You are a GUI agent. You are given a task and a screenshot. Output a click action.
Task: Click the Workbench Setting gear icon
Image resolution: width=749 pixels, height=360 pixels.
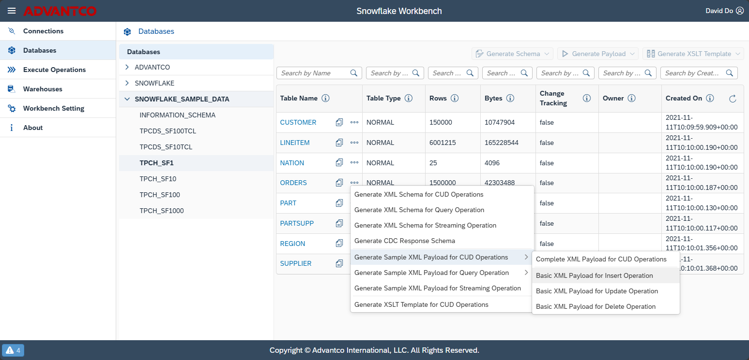12,108
